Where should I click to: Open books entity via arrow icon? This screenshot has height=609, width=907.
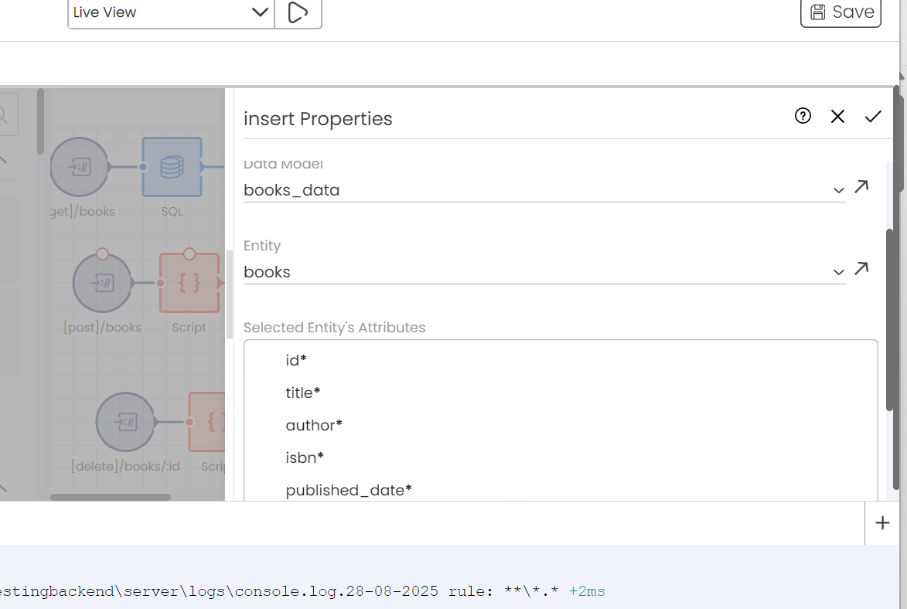[861, 268]
